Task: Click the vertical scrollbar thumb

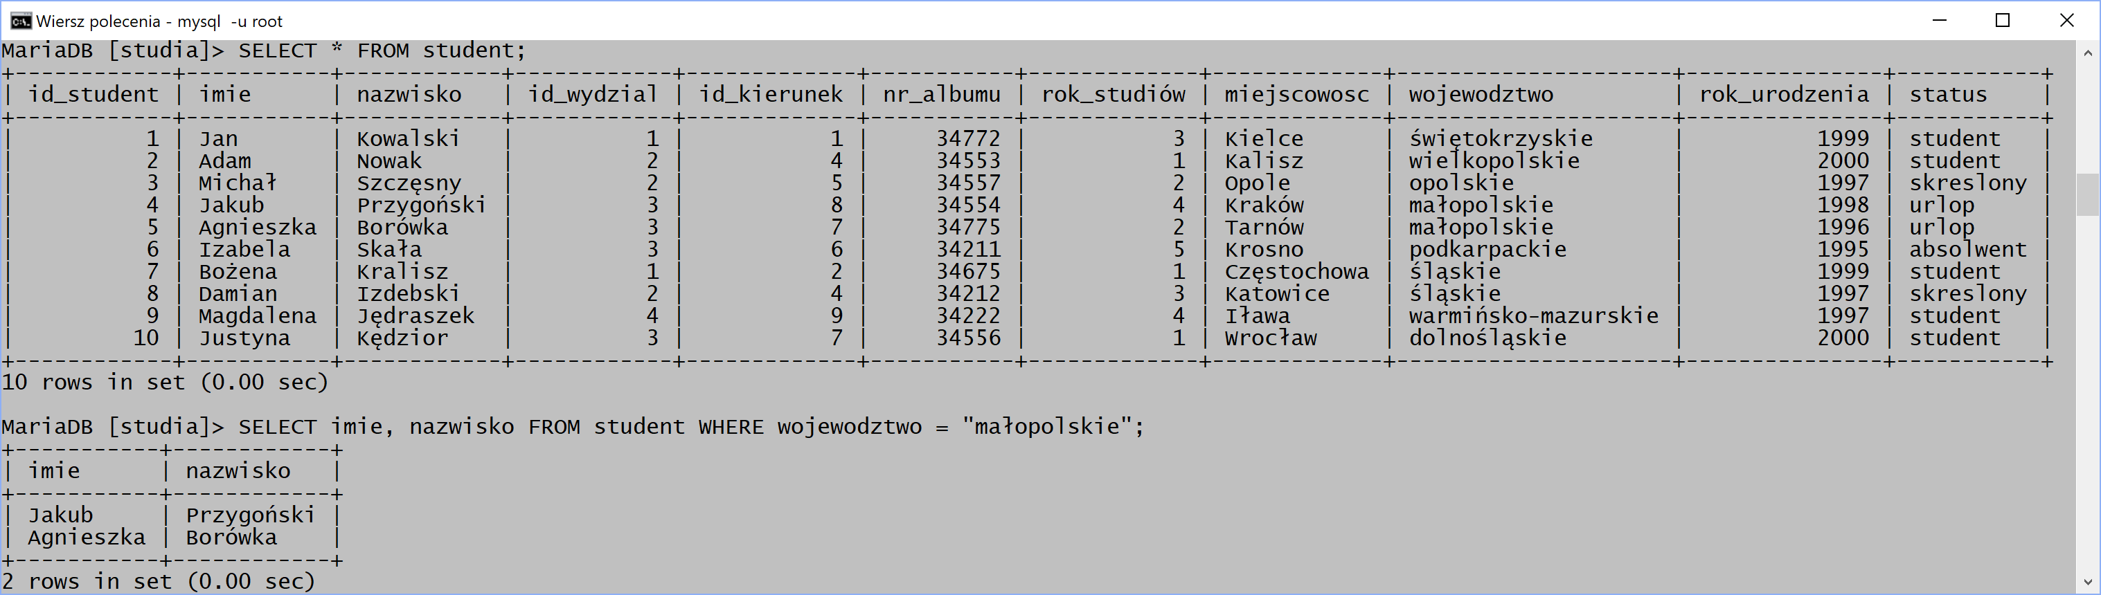Action: pyautogui.click(x=2088, y=194)
